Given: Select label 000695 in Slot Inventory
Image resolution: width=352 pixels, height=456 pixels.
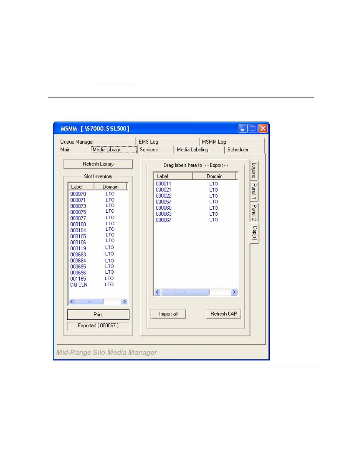Looking at the screenshot, I should pos(78,267).
